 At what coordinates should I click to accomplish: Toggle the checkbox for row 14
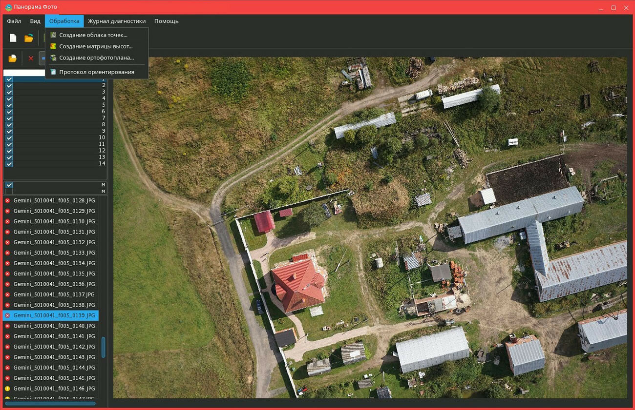pos(9,163)
